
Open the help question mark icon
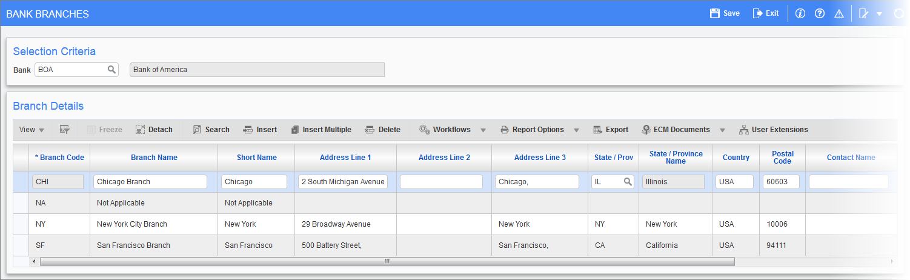click(x=820, y=13)
